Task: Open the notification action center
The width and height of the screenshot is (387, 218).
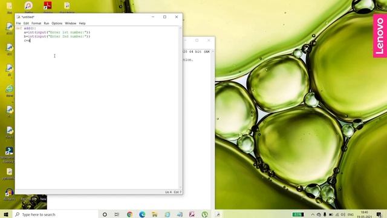Action: click(379, 214)
